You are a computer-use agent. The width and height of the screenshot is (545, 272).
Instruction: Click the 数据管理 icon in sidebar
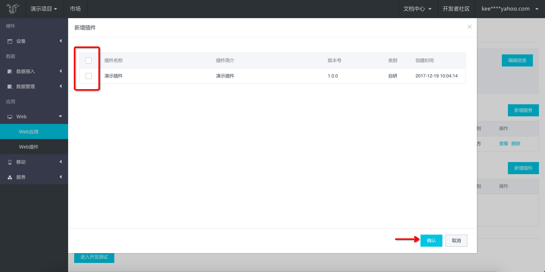click(x=10, y=87)
